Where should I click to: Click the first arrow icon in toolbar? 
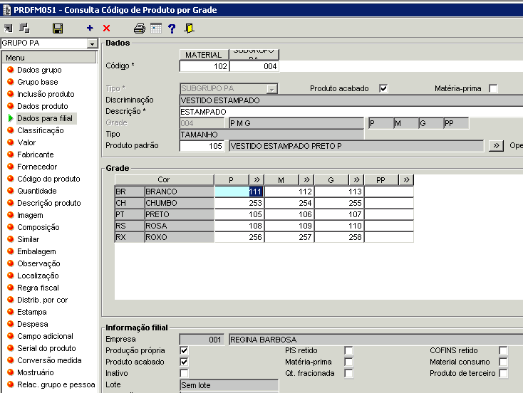tap(8, 28)
